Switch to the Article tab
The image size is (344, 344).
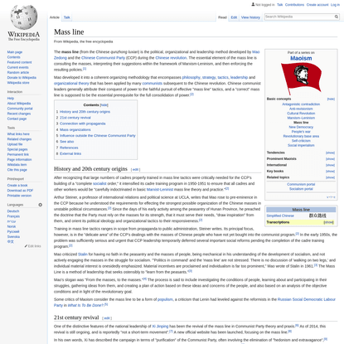[x=55, y=17]
